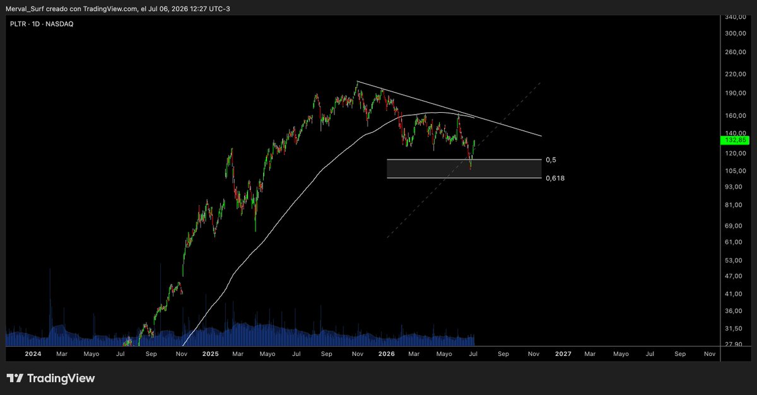757x395 pixels.
Task: Click the 0,5 Fibonacci level label
Action: 551,160
